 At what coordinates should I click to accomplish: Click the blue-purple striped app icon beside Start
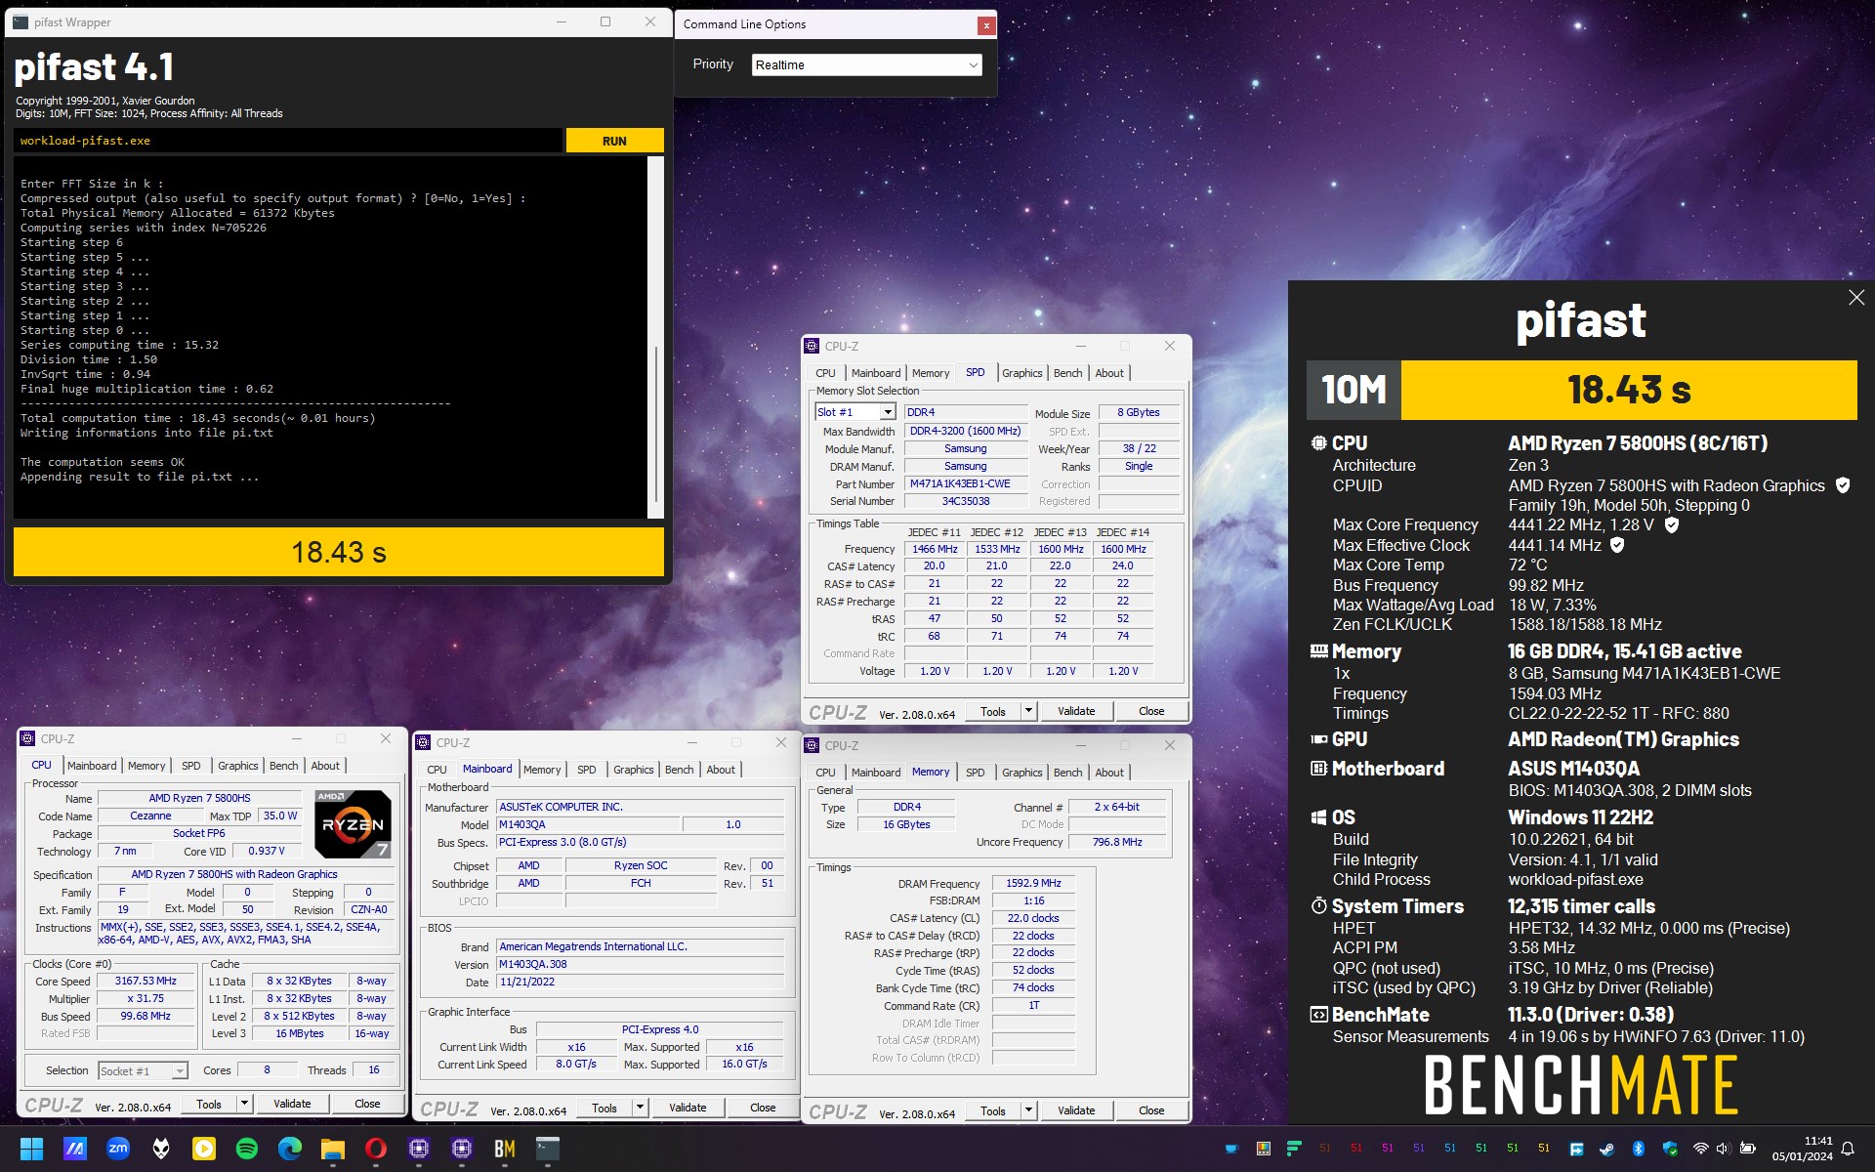coord(75,1149)
